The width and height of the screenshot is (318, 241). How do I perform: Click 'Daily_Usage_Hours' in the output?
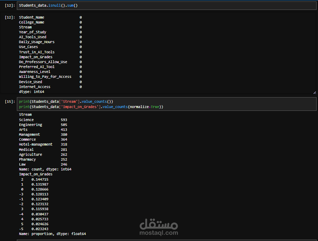coord(37,42)
